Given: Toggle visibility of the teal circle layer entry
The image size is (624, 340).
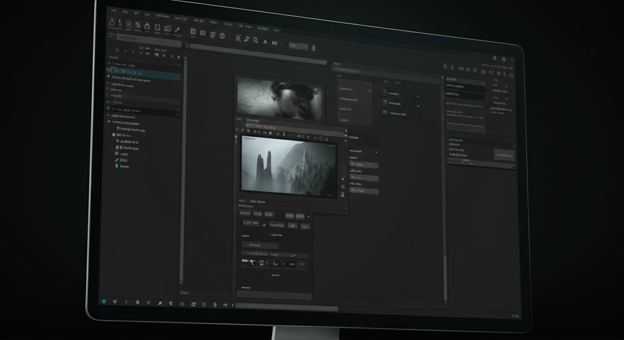Looking at the screenshot, I should point(108,108).
